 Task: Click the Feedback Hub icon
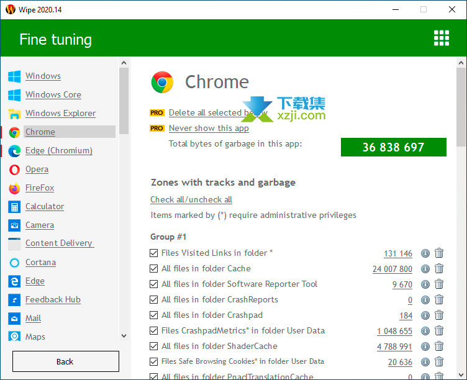(x=14, y=300)
